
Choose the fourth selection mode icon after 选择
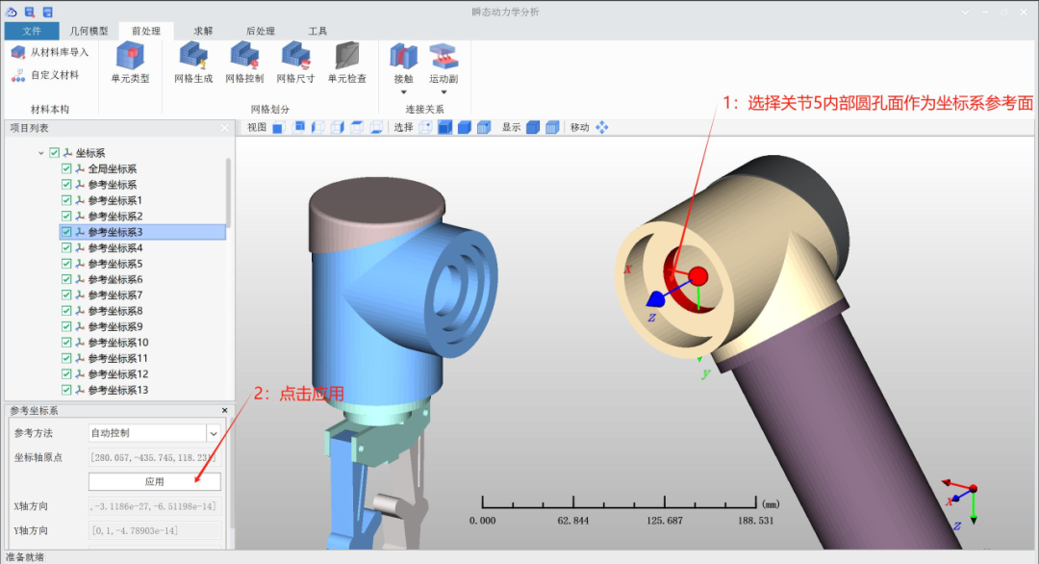(x=484, y=127)
